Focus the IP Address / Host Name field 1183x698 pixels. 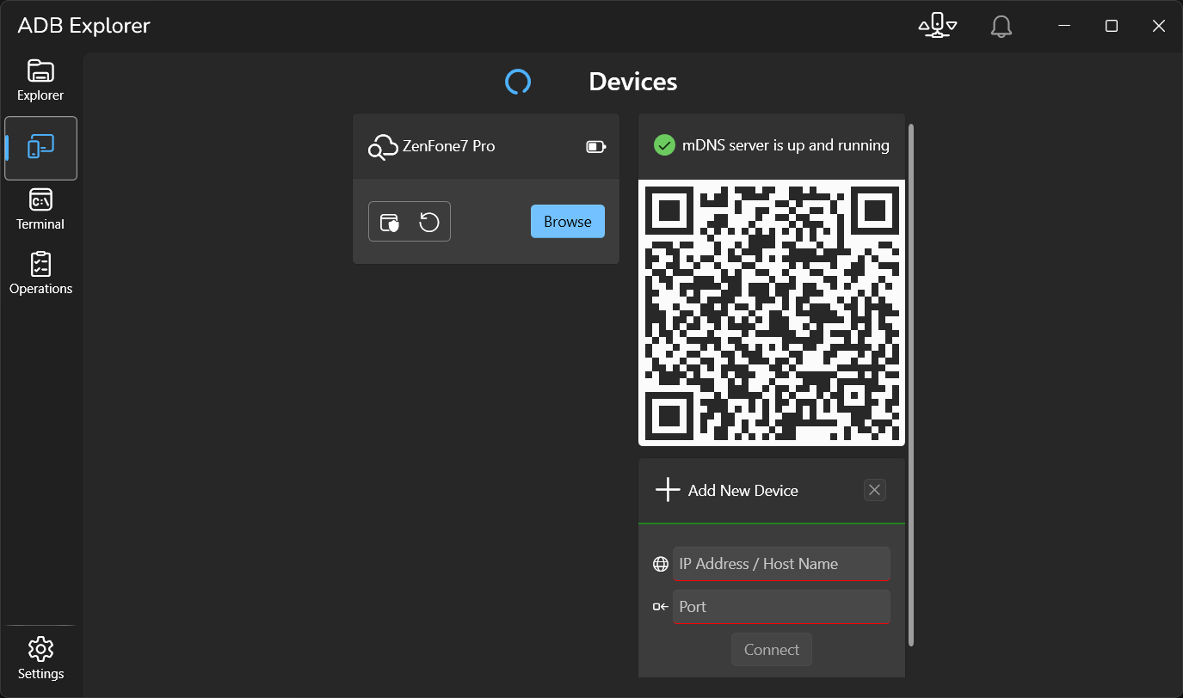[x=781, y=564]
